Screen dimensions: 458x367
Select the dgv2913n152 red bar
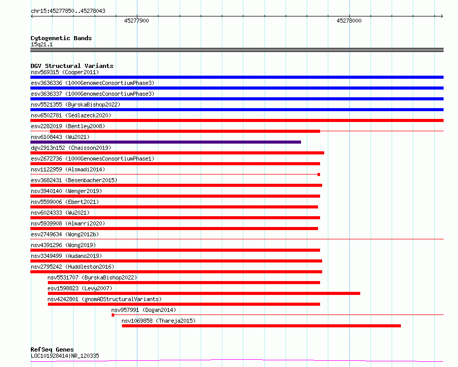(178, 153)
